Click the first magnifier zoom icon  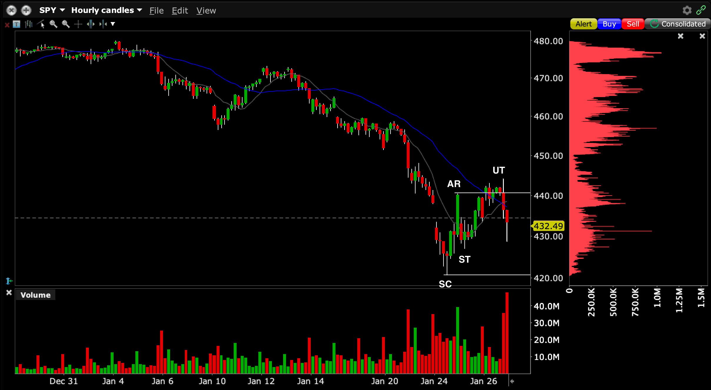coord(53,24)
